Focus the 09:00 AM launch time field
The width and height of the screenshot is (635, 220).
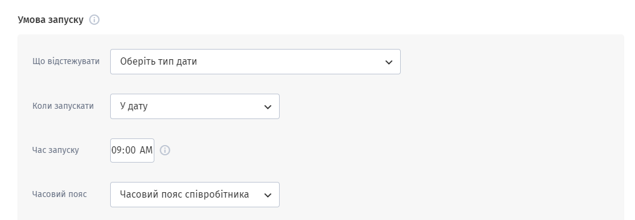coord(132,150)
